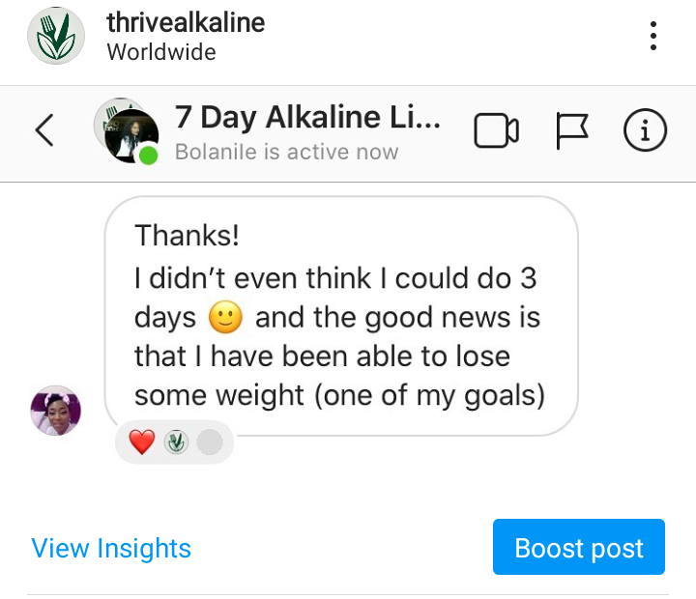Open the thrivealkaline username profile link

click(x=186, y=22)
